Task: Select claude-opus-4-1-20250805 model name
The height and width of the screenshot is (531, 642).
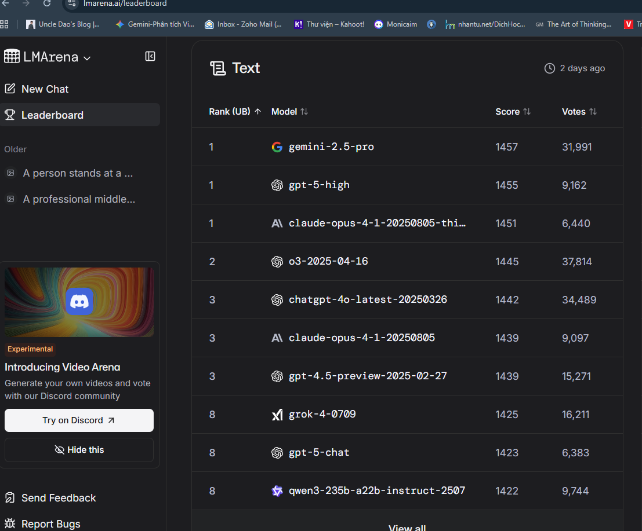Action: pyautogui.click(x=361, y=338)
